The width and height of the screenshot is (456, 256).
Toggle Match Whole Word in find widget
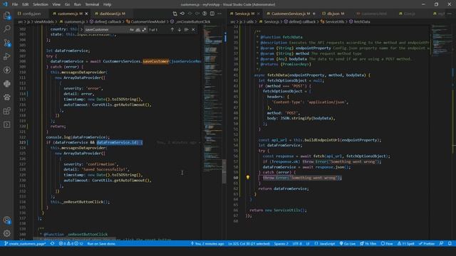tap(138, 30)
